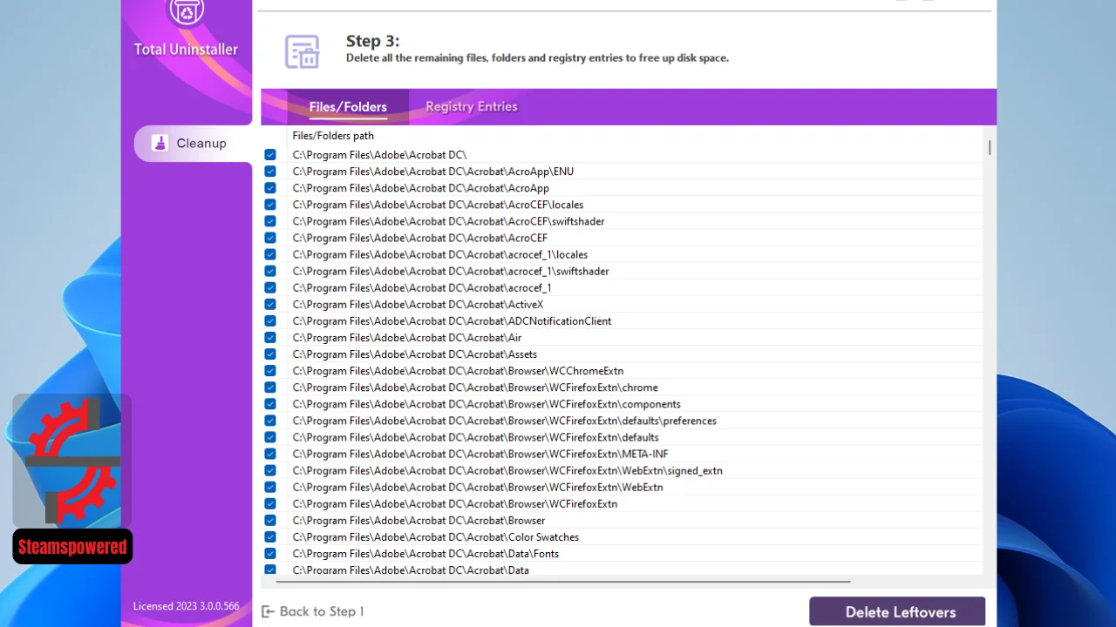Toggle checkbox for WebExtn\signed_extn path
Image resolution: width=1116 pixels, height=627 pixels.
(270, 470)
